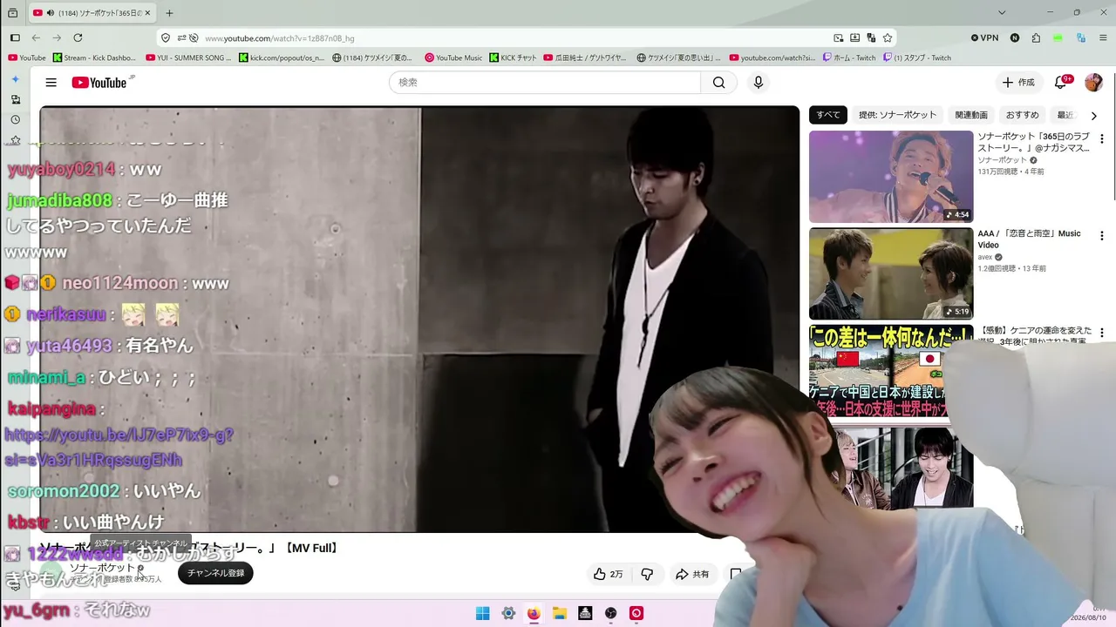Open the YouTube guide hamburger menu
Viewport: 1116px width, 627px height.
51,83
